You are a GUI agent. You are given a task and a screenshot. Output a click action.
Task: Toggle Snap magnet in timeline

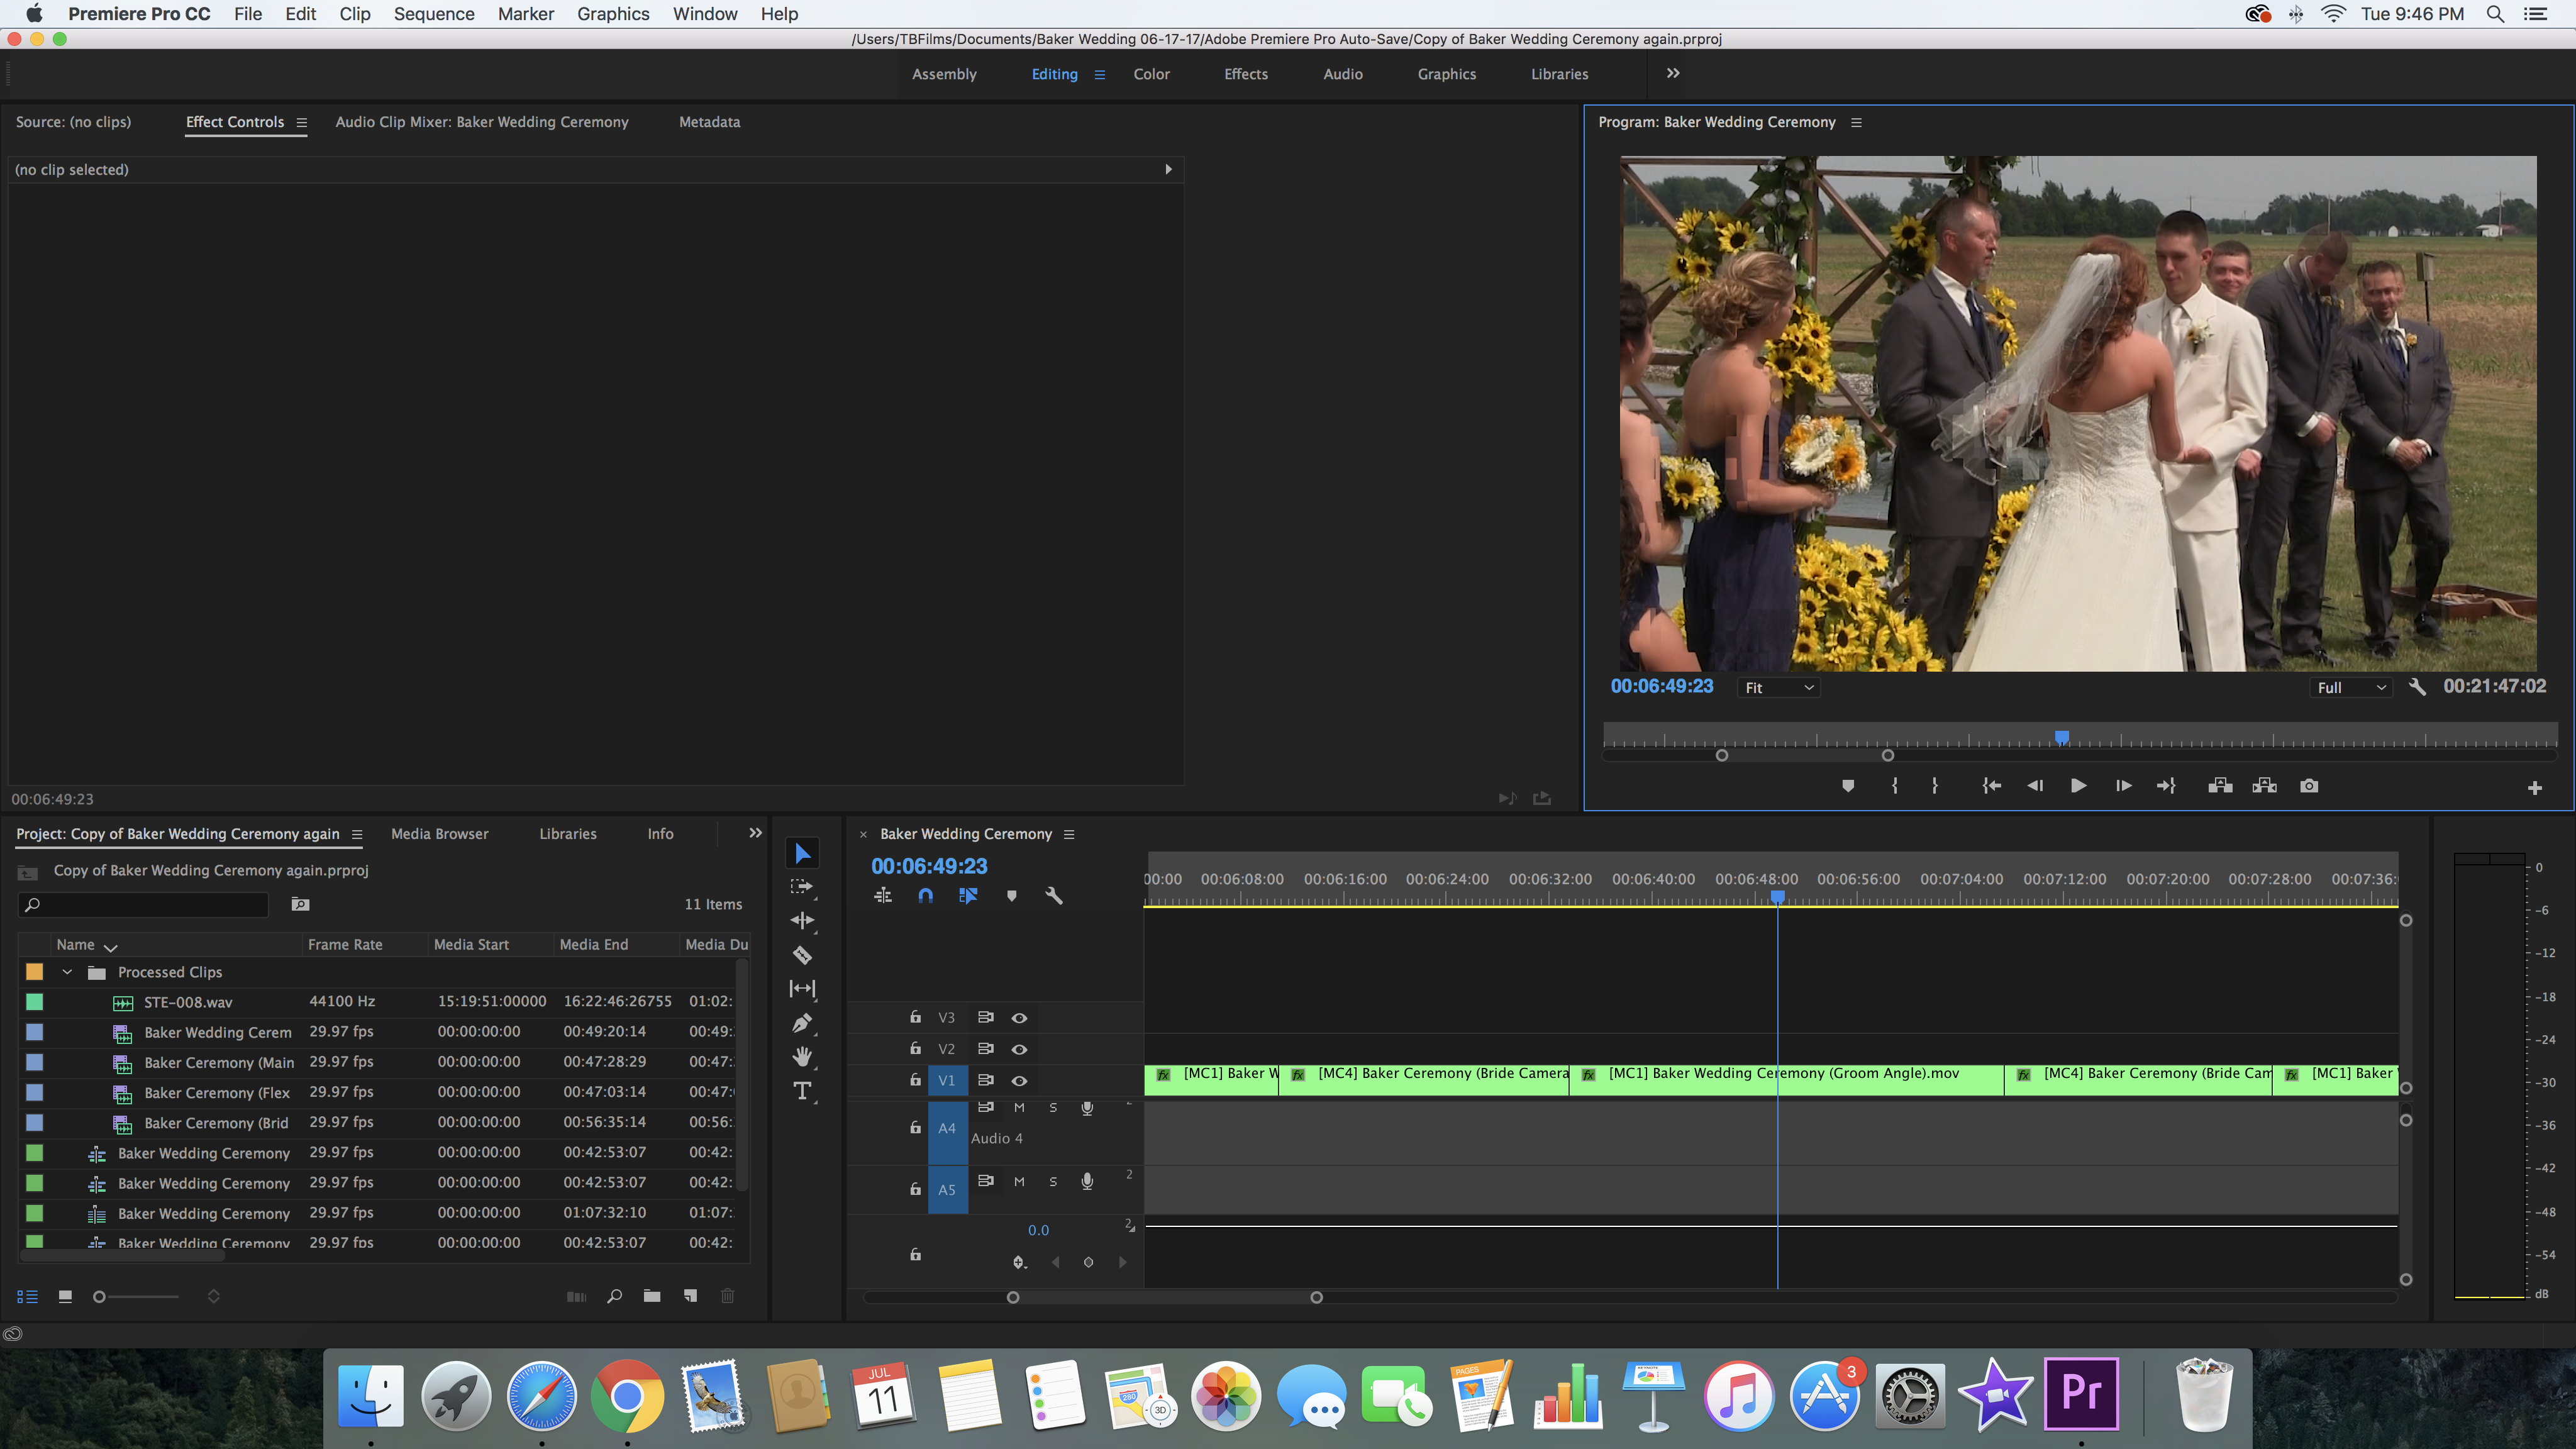[926, 896]
